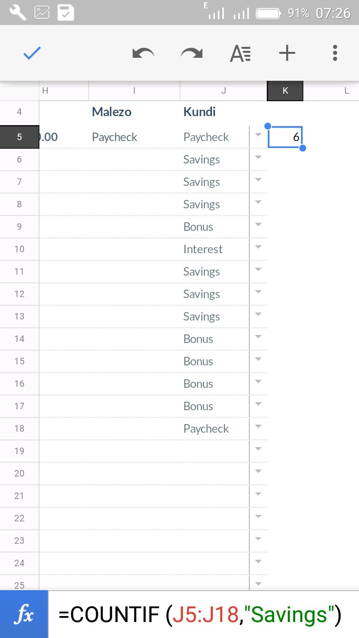Open the dropdown for the row 18 Paycheck cell
Viewport: 359px width, 638px height.
(x=258, y=427)
